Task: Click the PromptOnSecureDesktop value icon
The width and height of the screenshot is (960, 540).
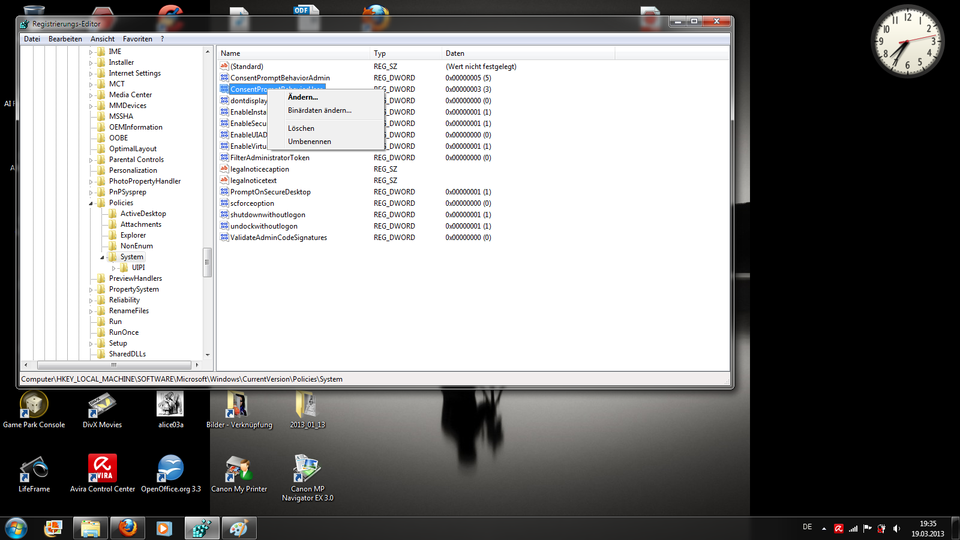Action: (x=224, y=191)
